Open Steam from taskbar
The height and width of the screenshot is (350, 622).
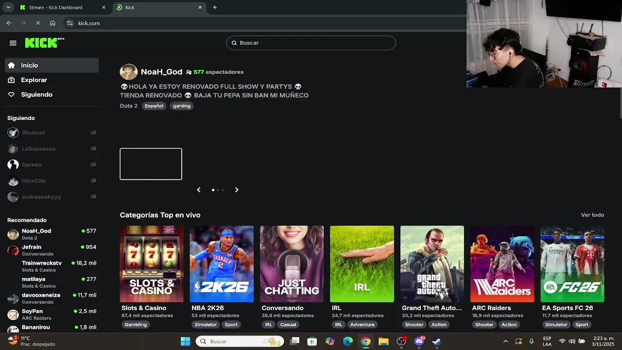[x=437, y=341]
